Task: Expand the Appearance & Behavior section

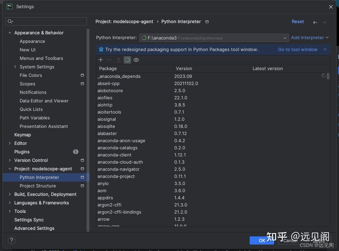Action: (x=10, y=33)
